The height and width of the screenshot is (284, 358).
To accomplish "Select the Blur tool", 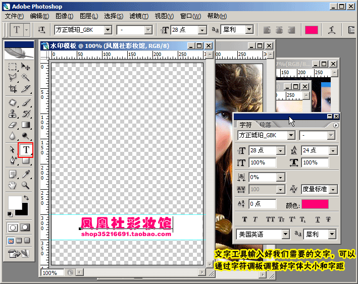I will (x=12, y=136).
